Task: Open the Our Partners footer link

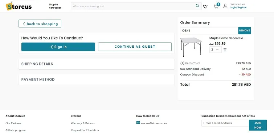Action: [13, 123]
